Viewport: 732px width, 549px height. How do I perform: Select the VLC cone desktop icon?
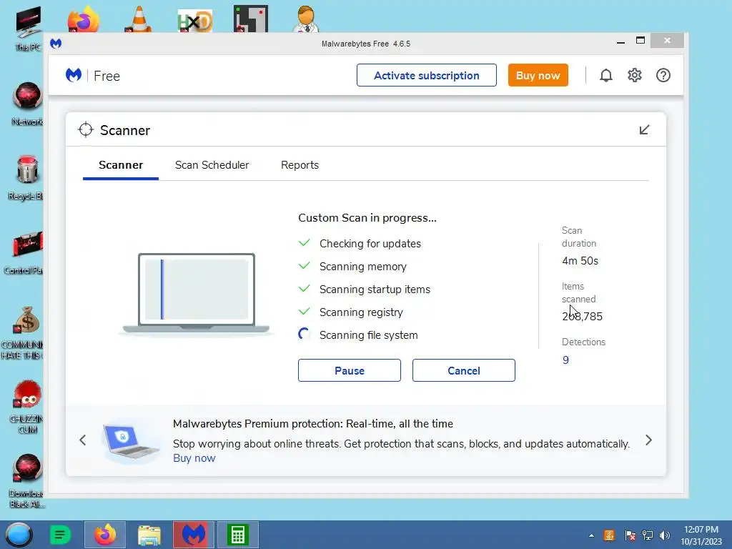(x=139, y=19)
